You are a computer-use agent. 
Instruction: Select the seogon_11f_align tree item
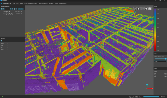click(9, 14)
